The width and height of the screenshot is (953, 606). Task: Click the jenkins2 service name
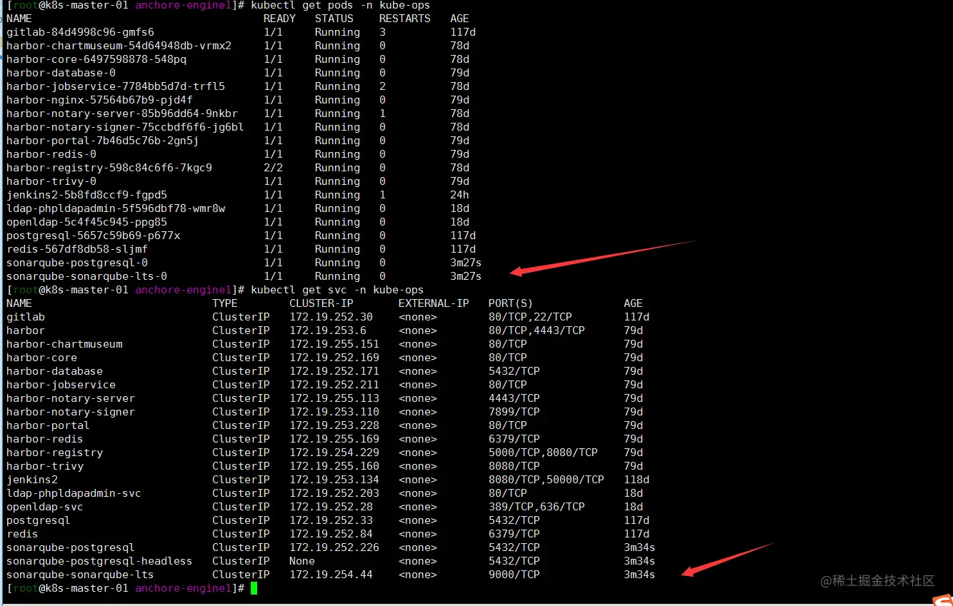pos(32,480)
